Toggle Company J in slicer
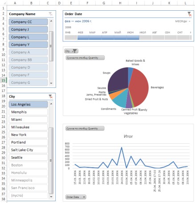The height and width of the screenshot is (203, 195). 28,29
